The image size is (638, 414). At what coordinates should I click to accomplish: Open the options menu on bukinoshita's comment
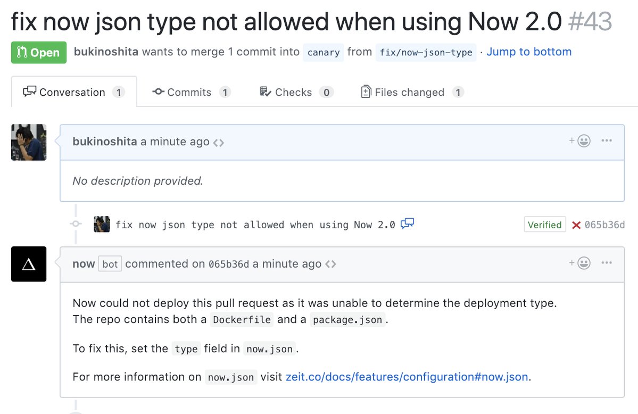607,140
